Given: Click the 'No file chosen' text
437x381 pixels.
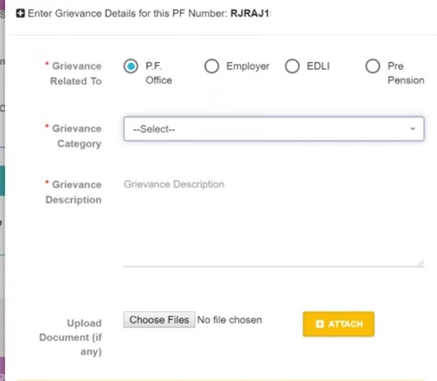Looking at the screenshot, I should (229, 320).
